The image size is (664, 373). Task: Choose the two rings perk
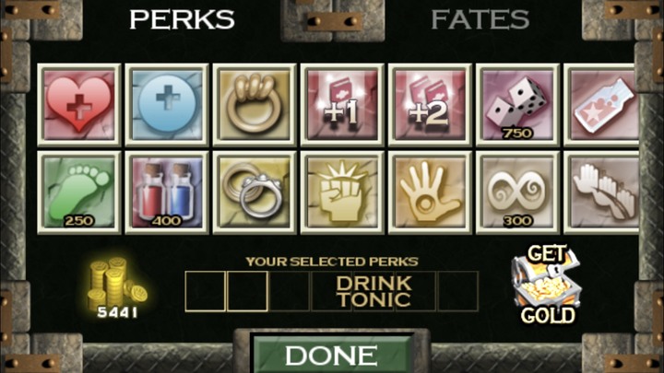click(x=255, y=192)
